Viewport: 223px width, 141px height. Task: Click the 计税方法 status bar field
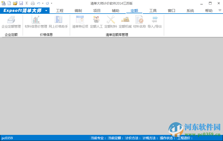151,138
